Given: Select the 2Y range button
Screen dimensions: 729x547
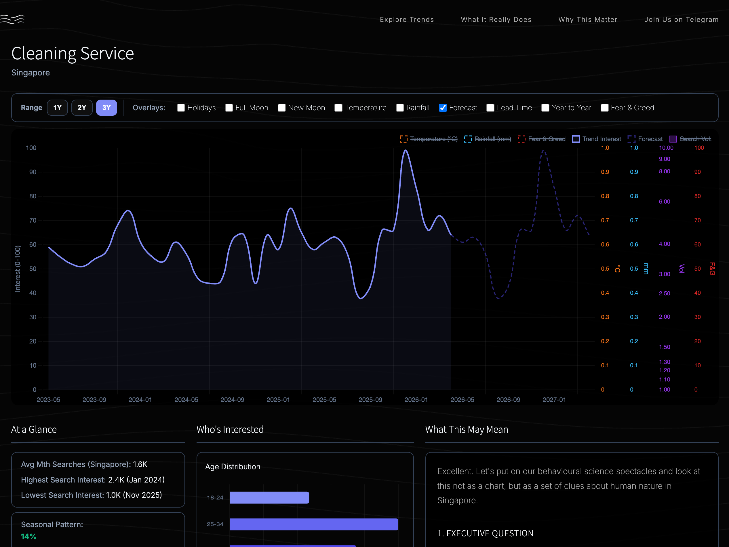Looking at the screenshot, I should tap(82, 107).
